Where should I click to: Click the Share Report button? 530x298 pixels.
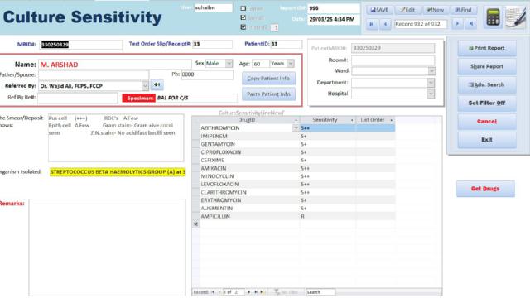tap(487, 66)
